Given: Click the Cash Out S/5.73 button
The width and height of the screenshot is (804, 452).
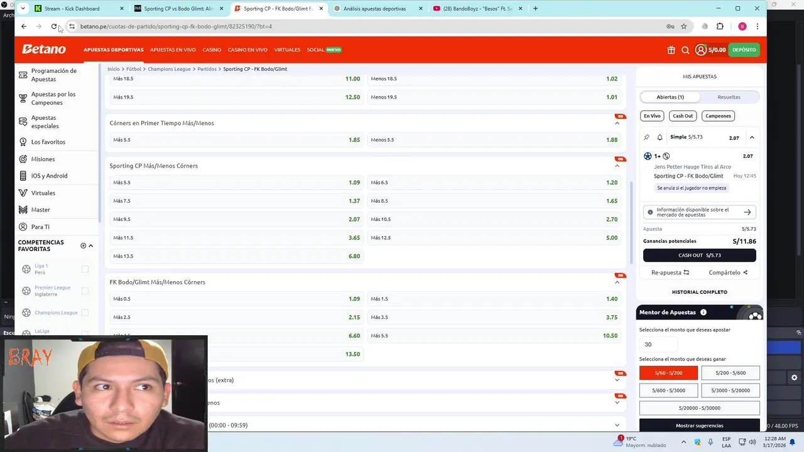Looking at the screenshot, I should click(700, 256).
